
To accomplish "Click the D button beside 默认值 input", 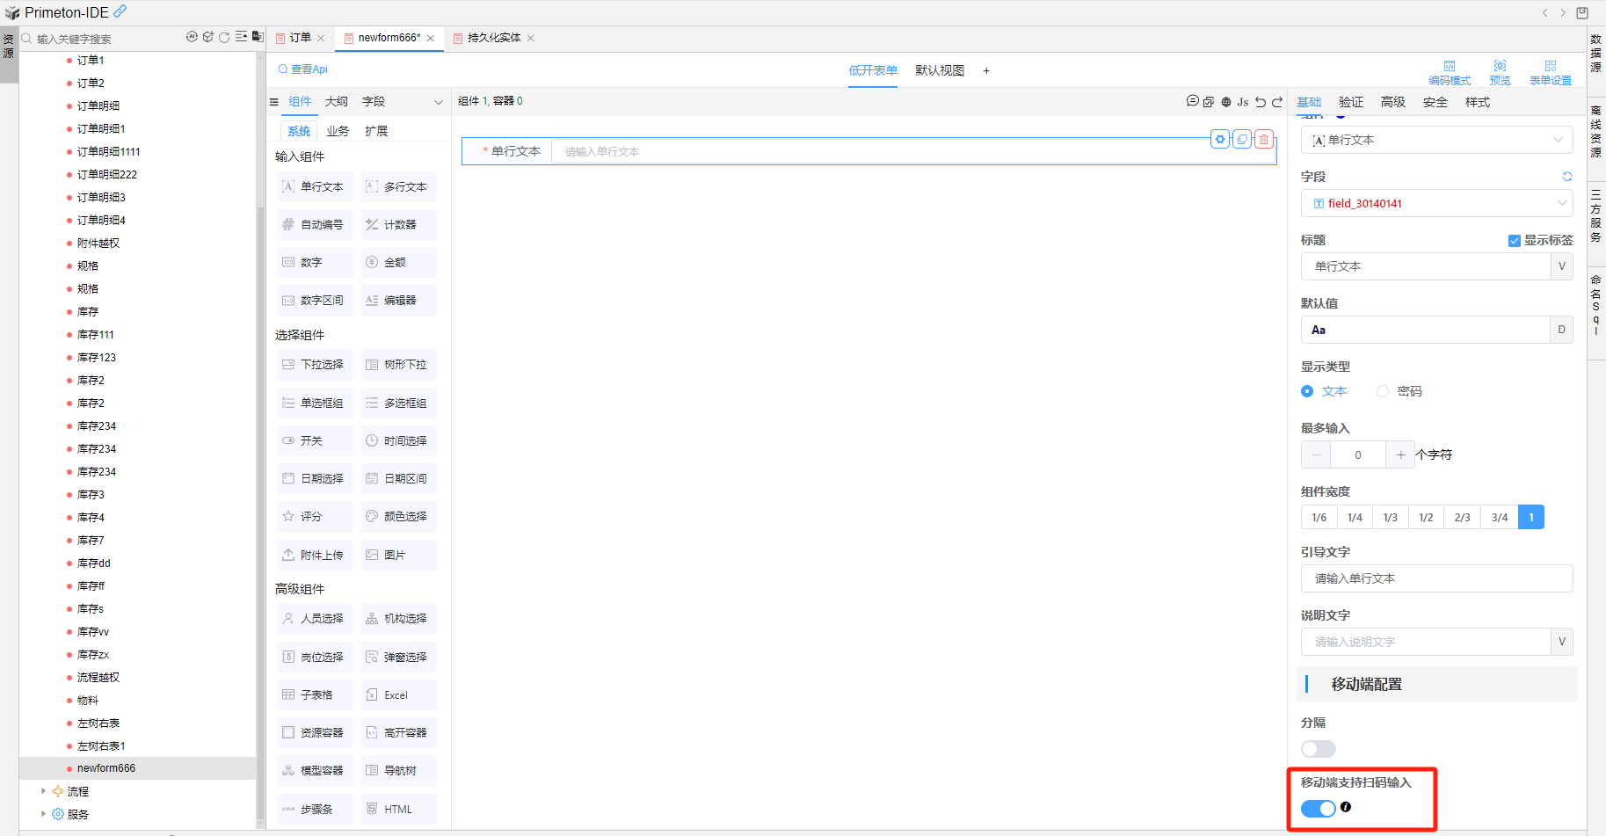I will pyautogui.click(x=1562, y=330).
